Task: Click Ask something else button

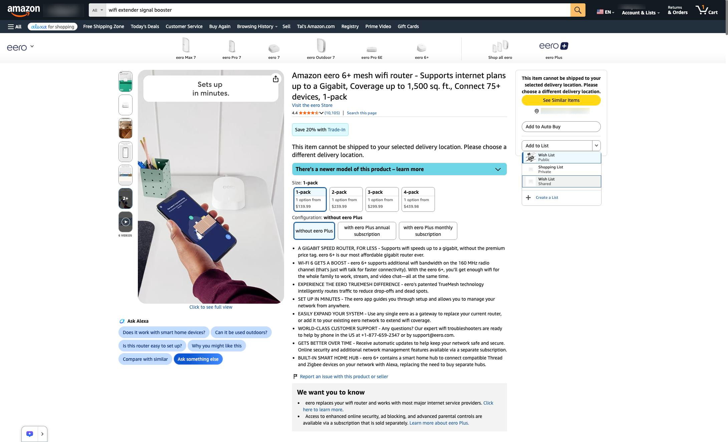Action: coord(198,359)
